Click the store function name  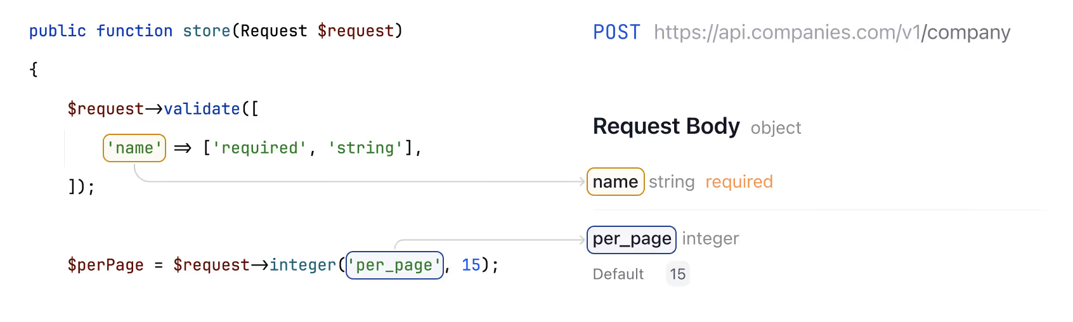click(207, 31)
